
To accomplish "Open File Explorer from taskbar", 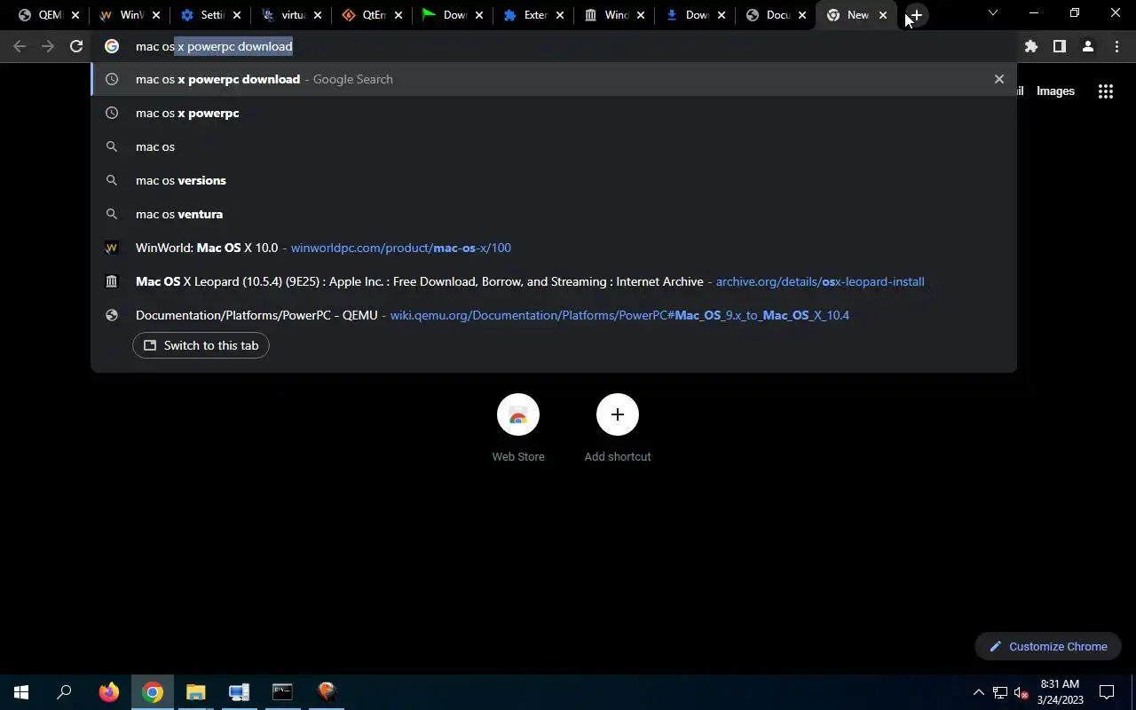I will (x=195, y=692).
